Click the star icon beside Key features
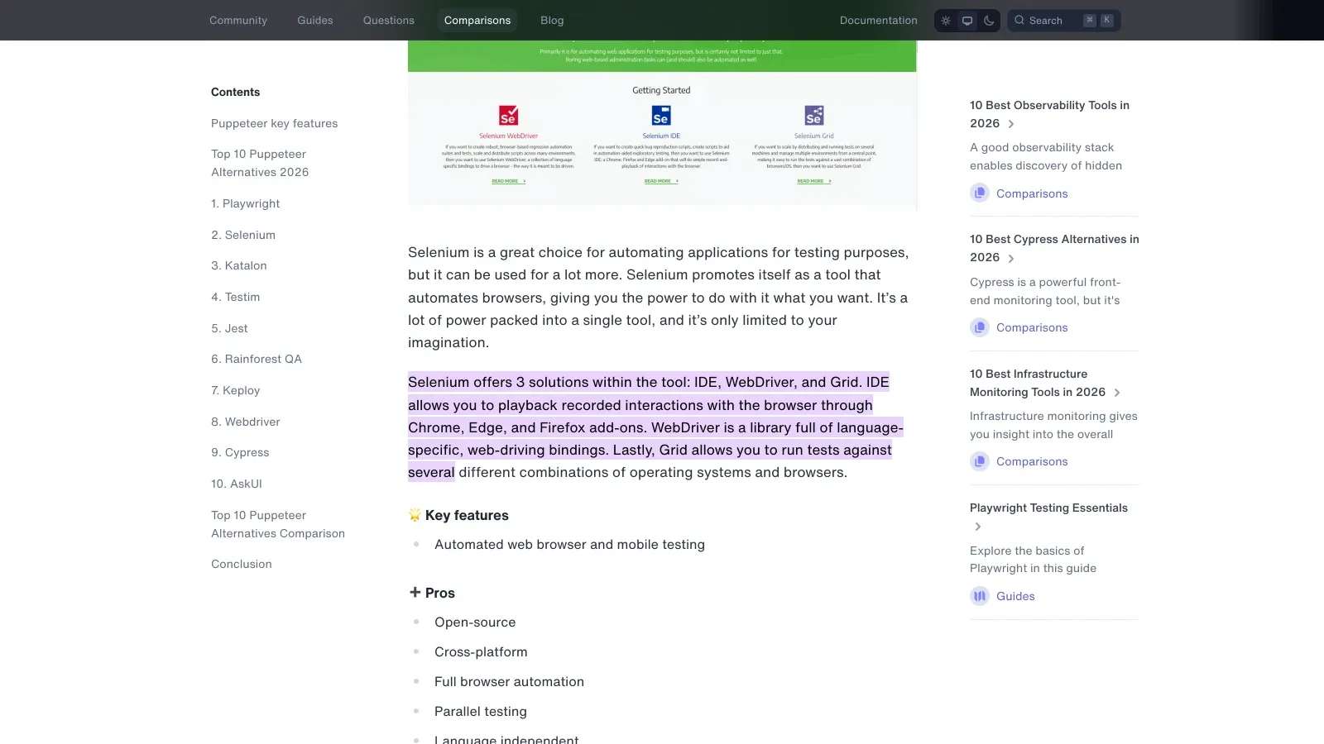The width and height of the screenshot is (1324, 744). tap(415, 515)
